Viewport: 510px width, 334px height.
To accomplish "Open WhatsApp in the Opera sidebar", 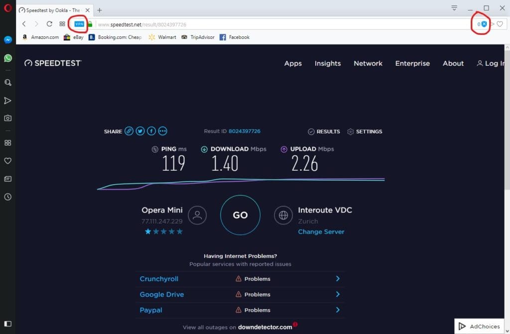I will [8, 58].
